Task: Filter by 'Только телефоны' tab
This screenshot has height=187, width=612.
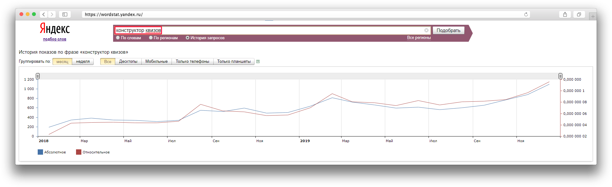Action: point(192,61)
